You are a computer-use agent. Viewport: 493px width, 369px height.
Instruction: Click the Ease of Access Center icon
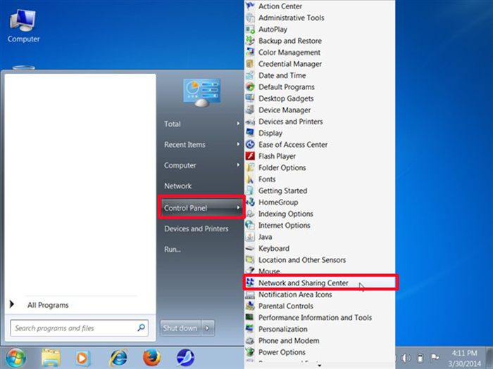[250, 144]
